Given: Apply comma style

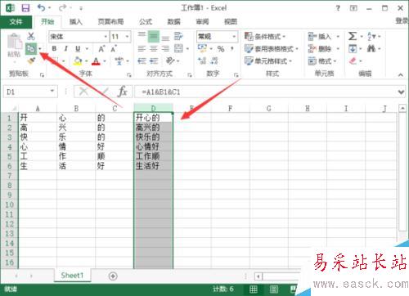Looking at the screenshot, I should 232,49.
